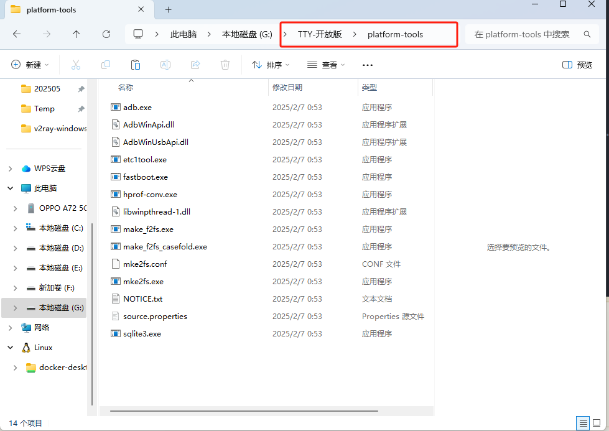The width and height of the screenshot is (609, 431).
Task: Open the 排序 sort dropdown
Action: pos(271,65)
